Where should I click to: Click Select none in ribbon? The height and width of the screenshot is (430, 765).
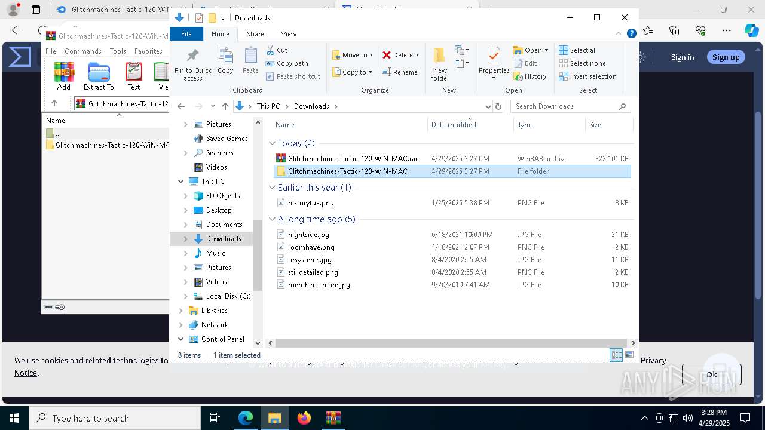pyautogui.click(x=582, y=63)
